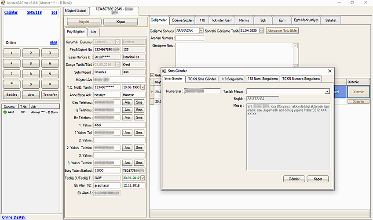
Task: Expand the Gelişme Sonucu combo box
Action: (201, 31)
